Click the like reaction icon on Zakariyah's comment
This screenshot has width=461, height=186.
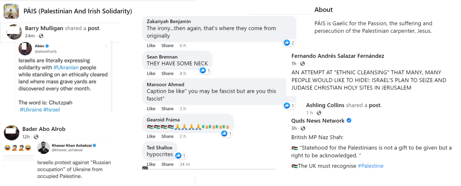point(287,43)
